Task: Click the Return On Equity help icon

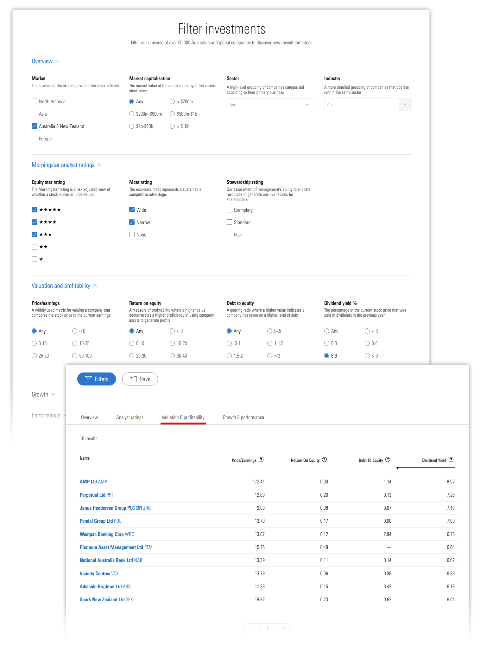Action: (324, 460)
